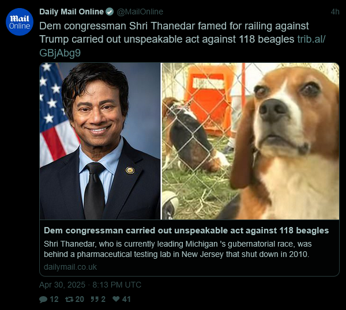Image resolution: width=346 pixels, height=310 pixels.
Task: Click the retweet arrows icon
Action: (x=69, y=299)
